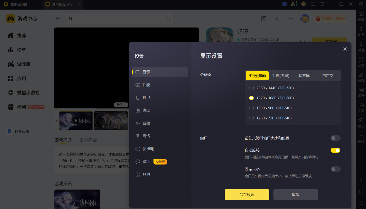Screen dimensions: 366x209
Task: Open multi-instance (多开) icon in sidebar
Action: click(x=361, y=90)
